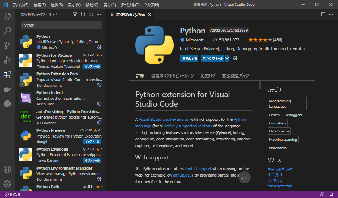This screenshot has height=198, width=338.
Task: Open the リポジトリ resource link
Action: coord(275,175)
